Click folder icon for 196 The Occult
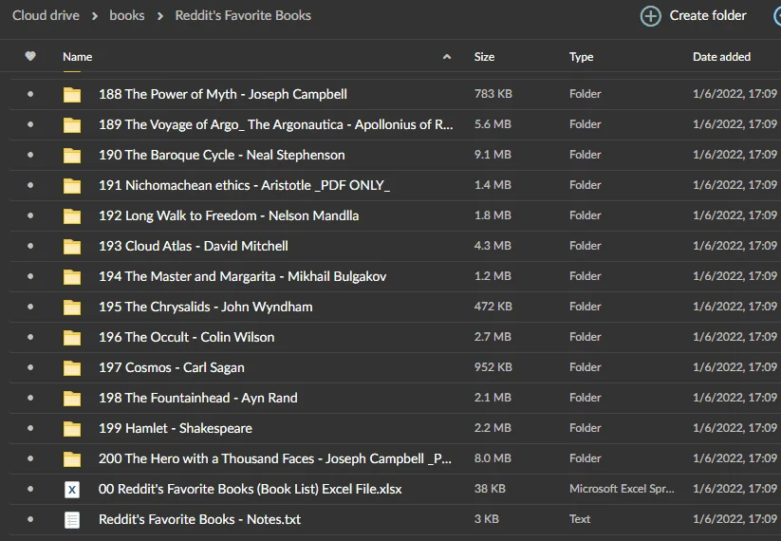The width and height of the screenshot is (781, 541). tap(72, 337)
